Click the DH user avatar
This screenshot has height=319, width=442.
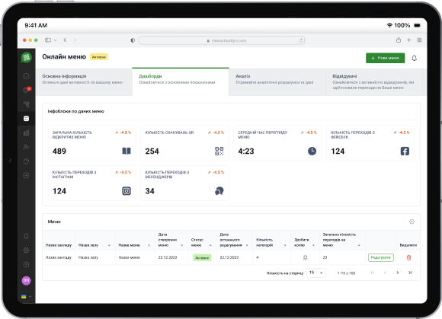pos(26,280)
